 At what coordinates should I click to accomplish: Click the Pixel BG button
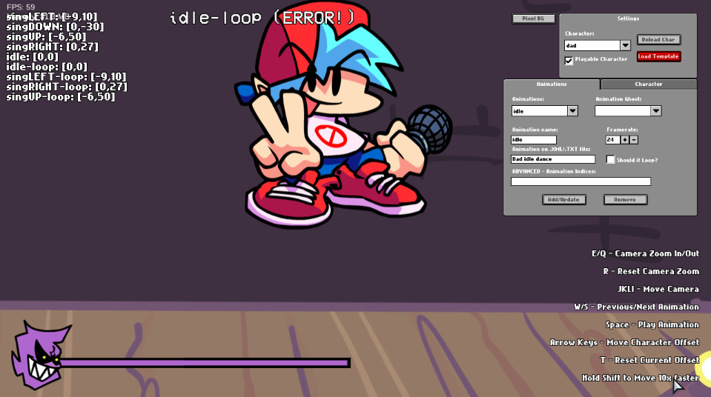(x=533, y=19)
